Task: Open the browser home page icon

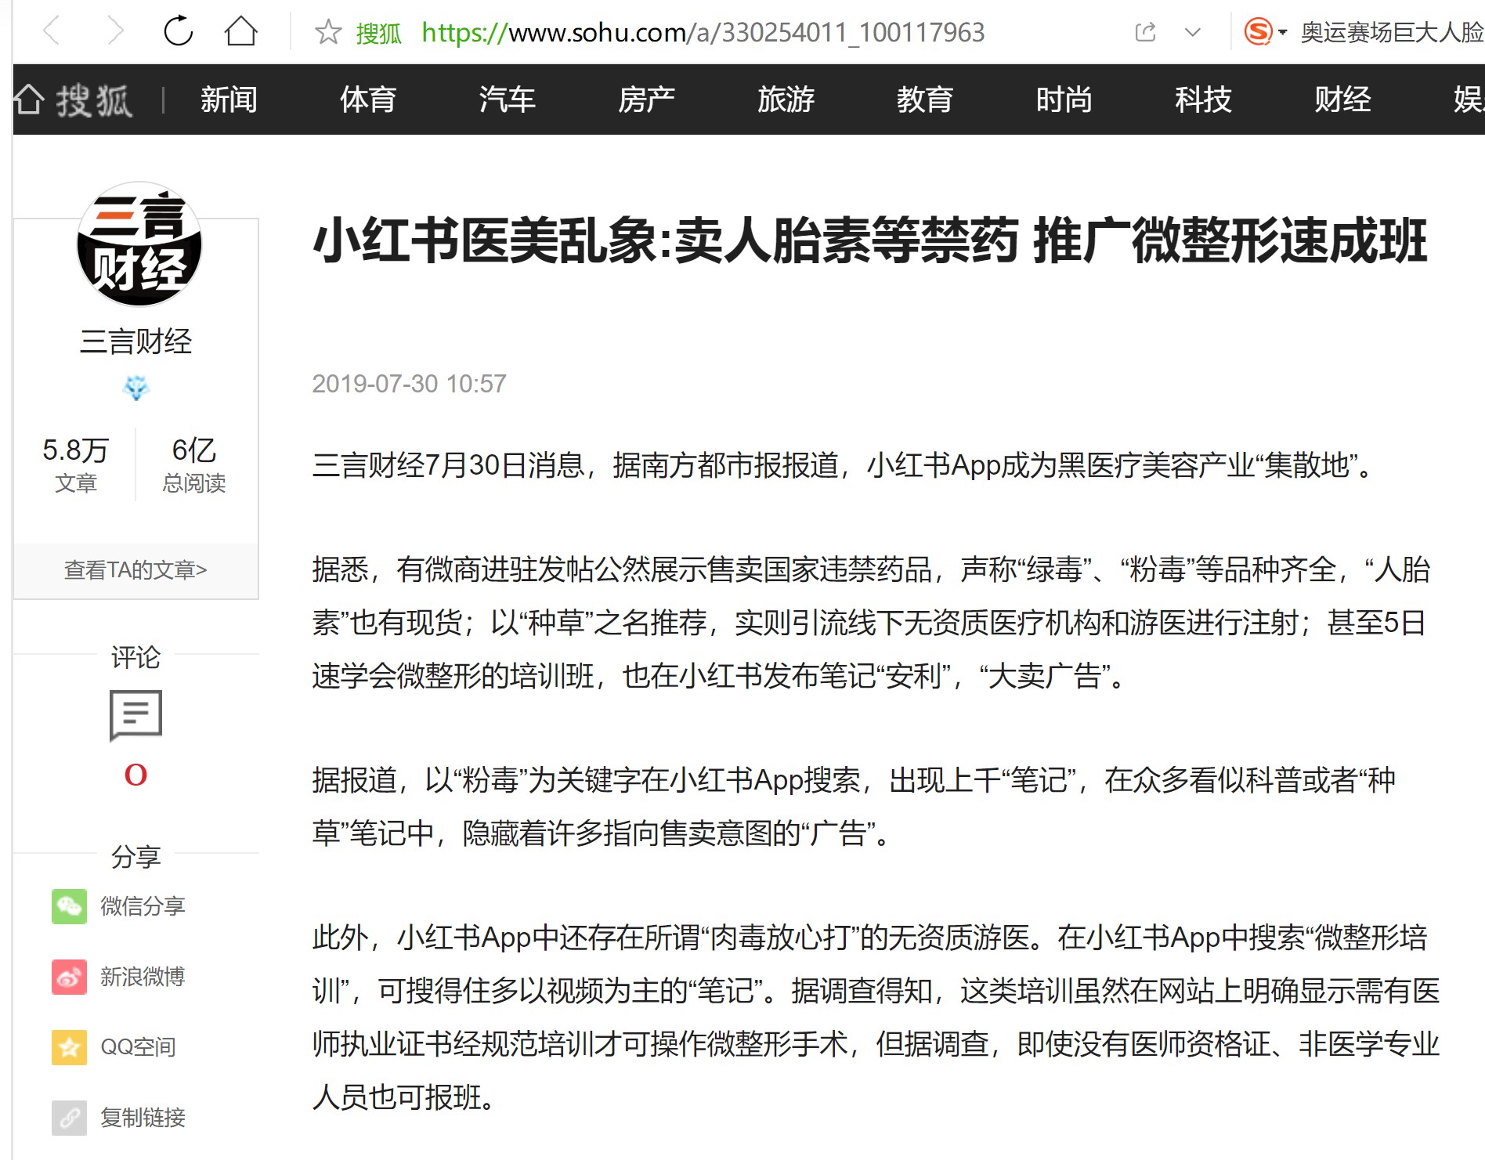Action: point(240,31)
